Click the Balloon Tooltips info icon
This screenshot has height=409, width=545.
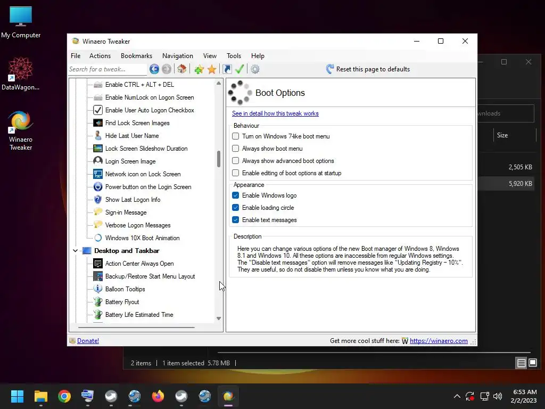tap(98, 289)
